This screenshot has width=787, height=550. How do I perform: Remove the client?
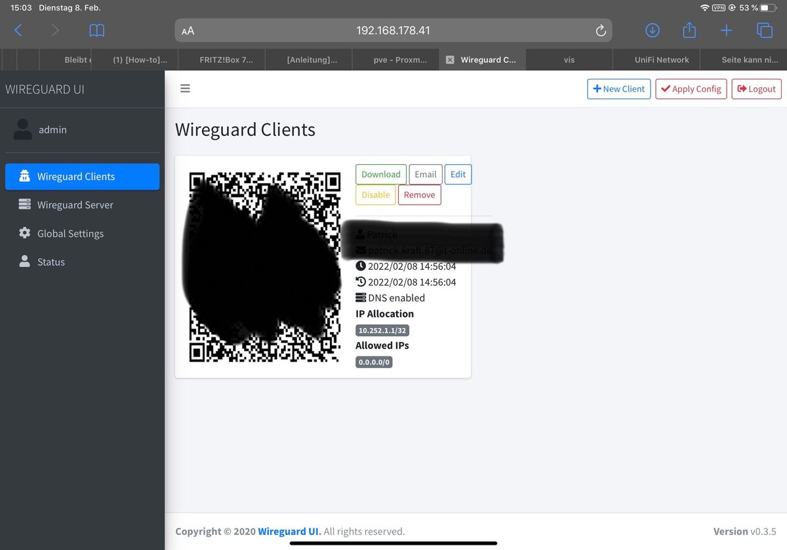(x=420, y=195)
